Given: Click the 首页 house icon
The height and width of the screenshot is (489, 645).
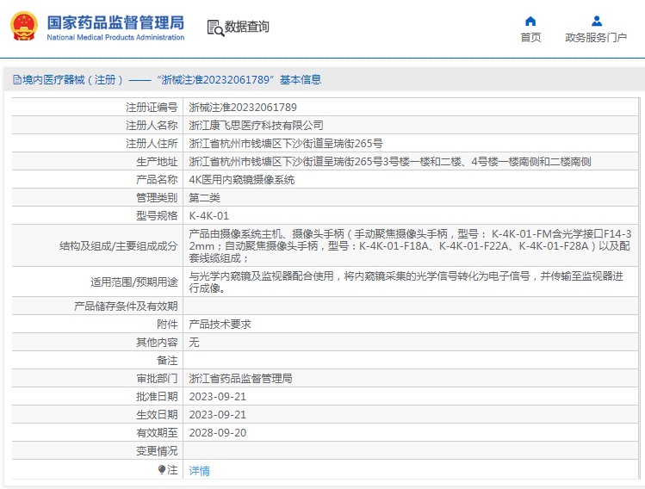Looking at the screenshot, I should (530, 21).
